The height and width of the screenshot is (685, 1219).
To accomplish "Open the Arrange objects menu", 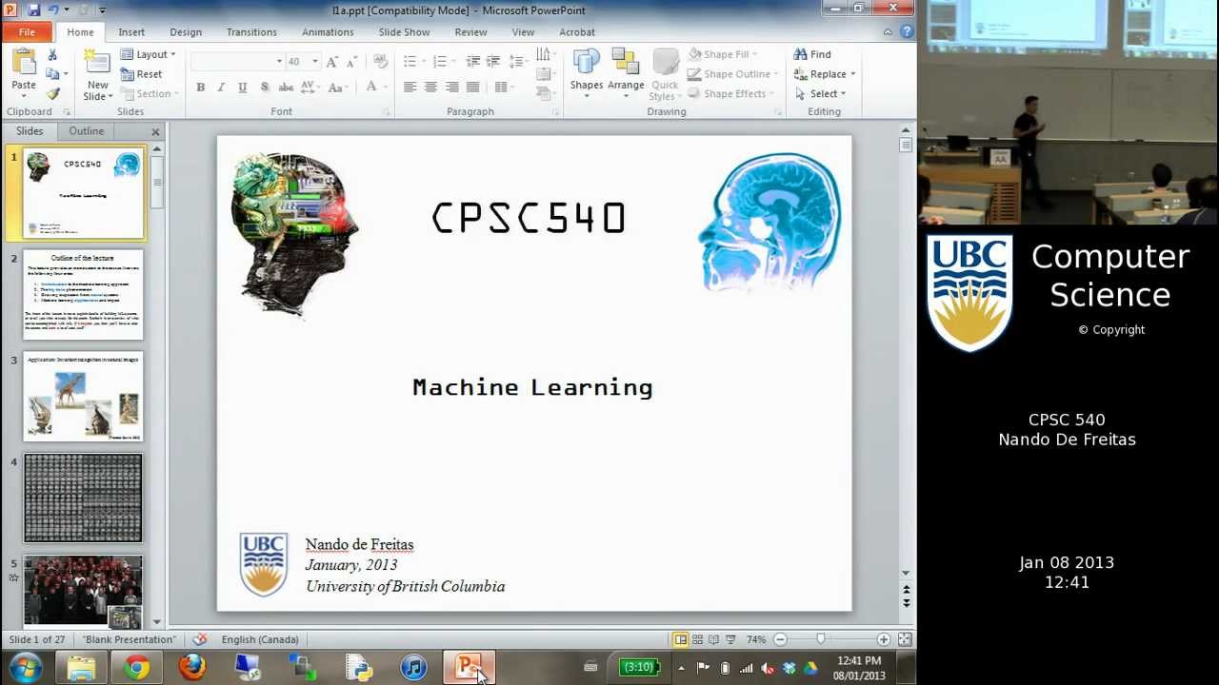I will (626, 73).
